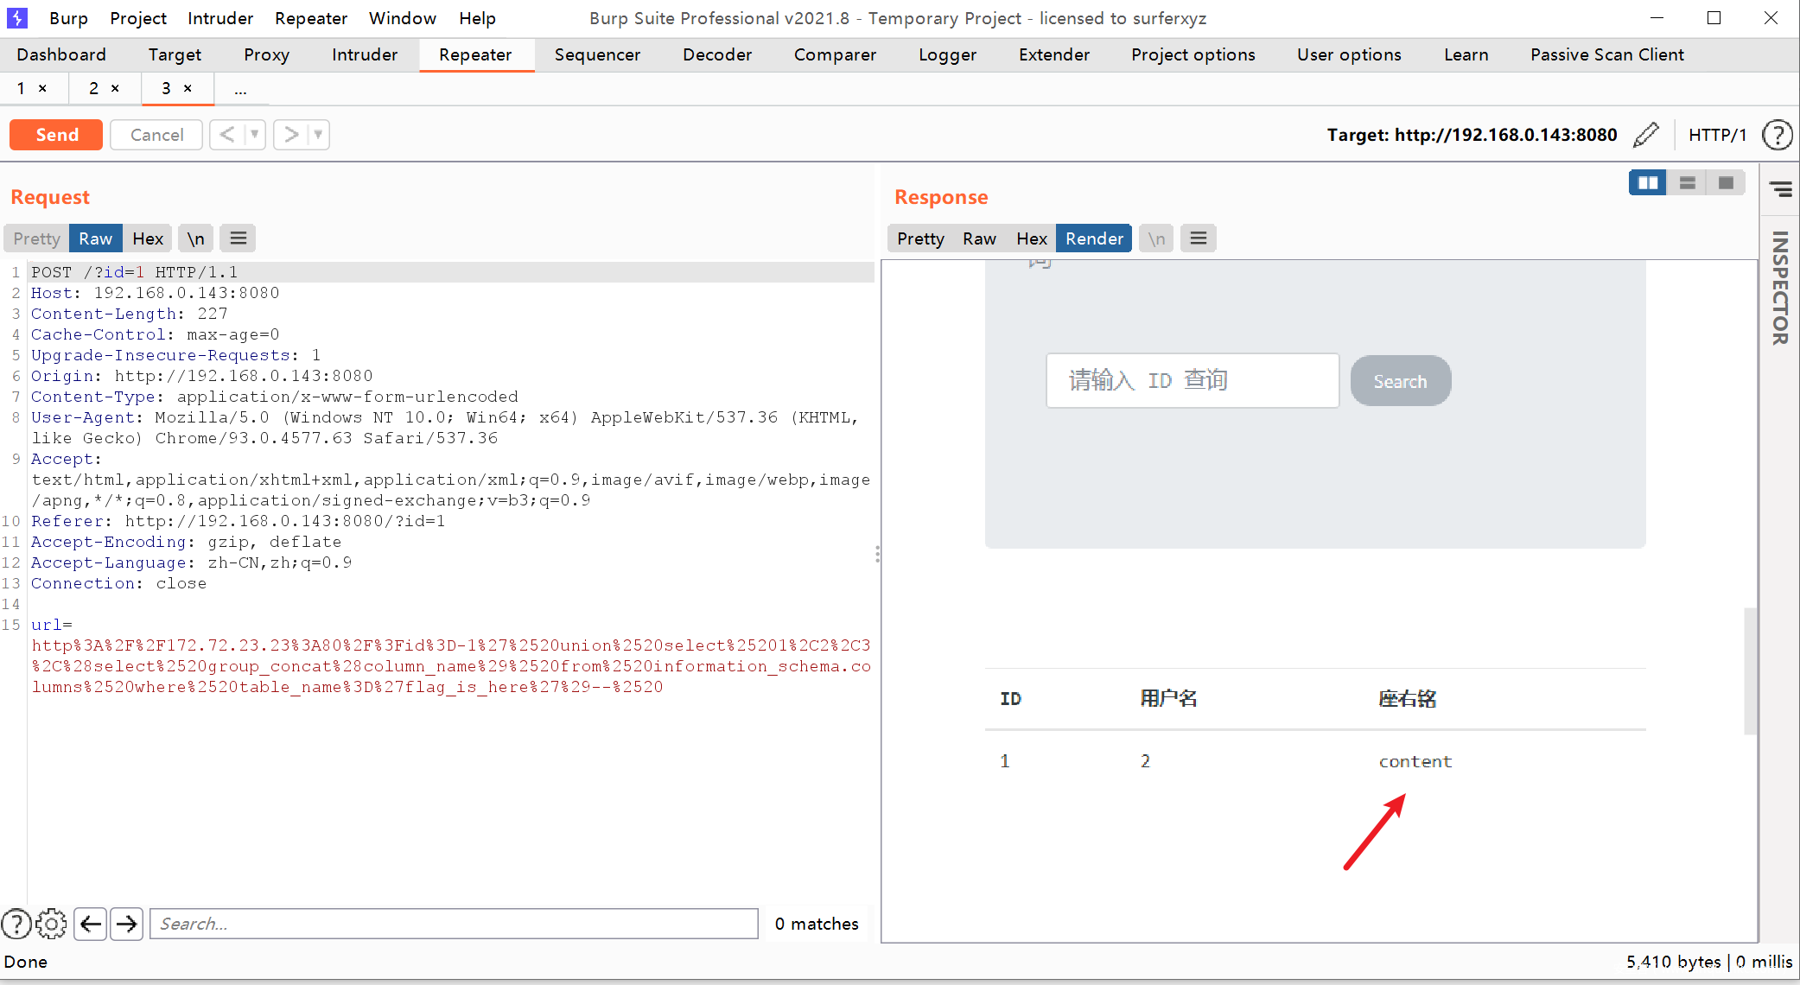Screen dimensions: 1800x985
Task: Expand the history back dropdown arrow
Action: tap(254, 135)
